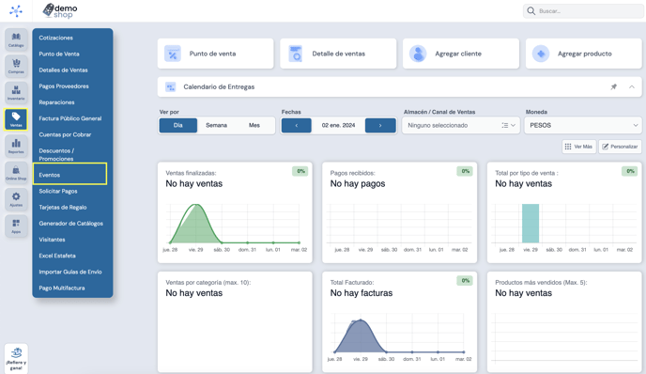Open Agregar producto shortcut card
Viewport: 646px width, 374px height.
point(583,54)
